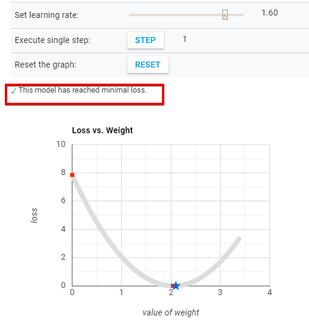Click the RESET button

148,65
